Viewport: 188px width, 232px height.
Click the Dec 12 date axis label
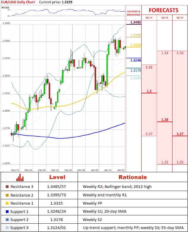pos(55,170)
